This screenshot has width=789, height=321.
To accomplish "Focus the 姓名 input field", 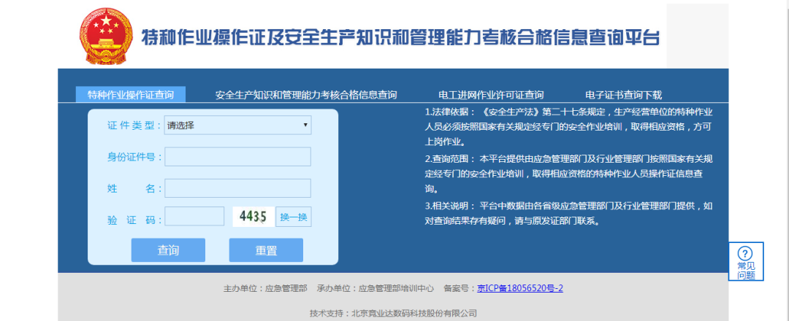I will point(238,188).
